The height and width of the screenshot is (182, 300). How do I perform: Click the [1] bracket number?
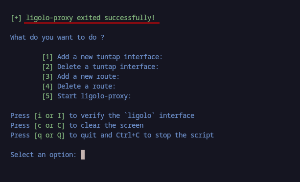[47, 57]
